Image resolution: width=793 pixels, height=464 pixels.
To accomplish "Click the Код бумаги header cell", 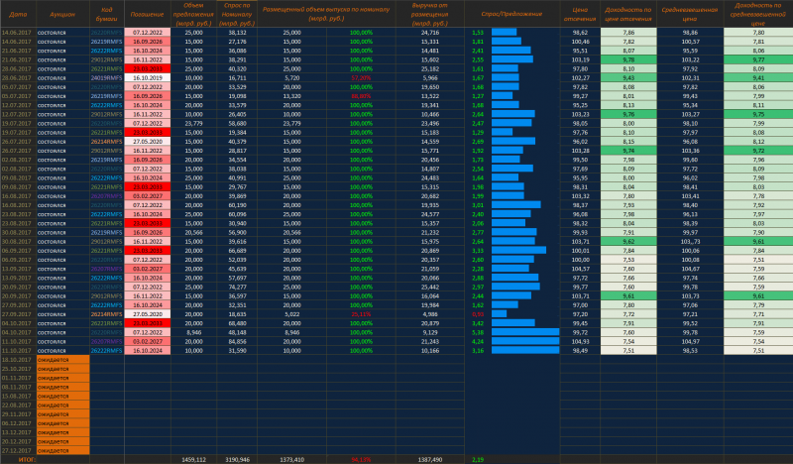I will (x=106, y=15).
